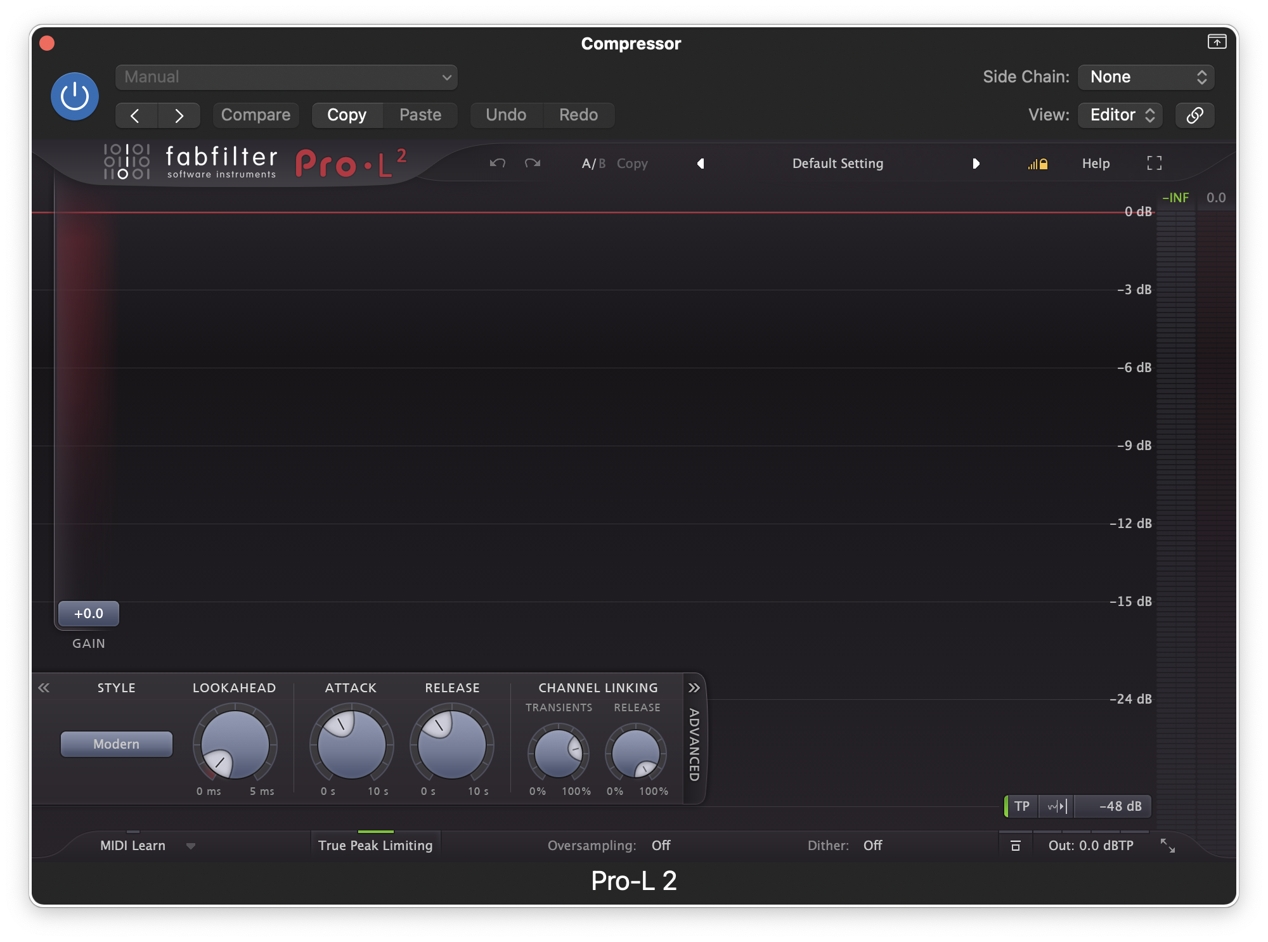Click the Lookahead knob

click(235, 744)
